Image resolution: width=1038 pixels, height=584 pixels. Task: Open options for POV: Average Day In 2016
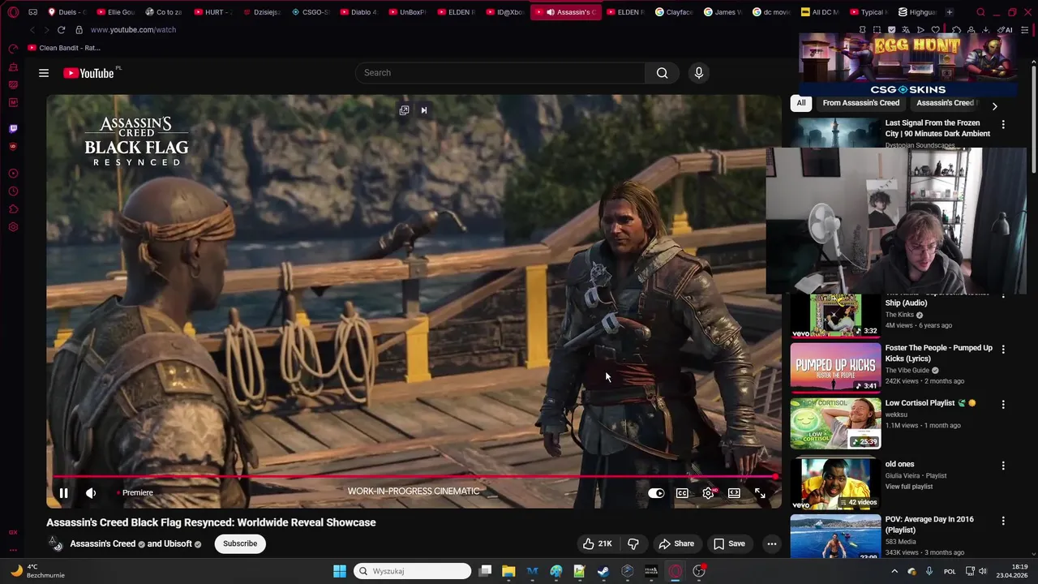[x=1003, y=521]
